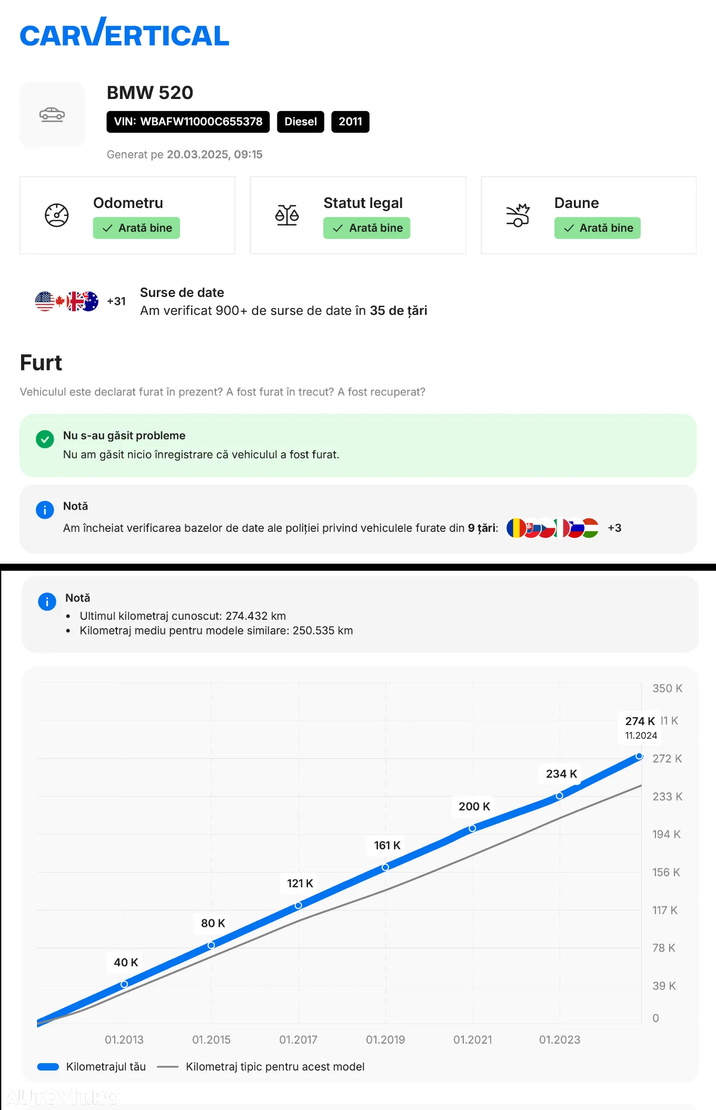716x1110 pixels.
Task: Click the legal status scales icon
Action: point(287,215)
